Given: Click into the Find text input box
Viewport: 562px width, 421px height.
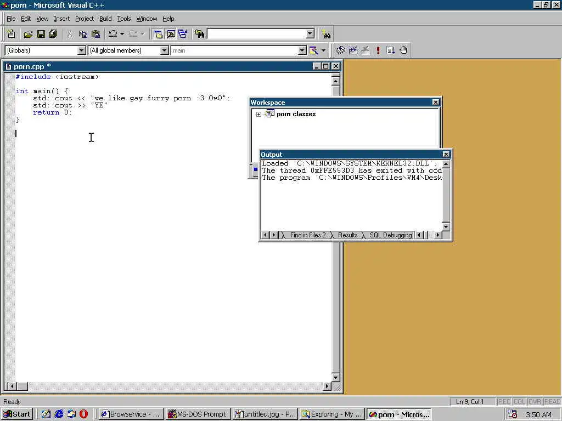Looking at the screenshot, I should (257, 34).
